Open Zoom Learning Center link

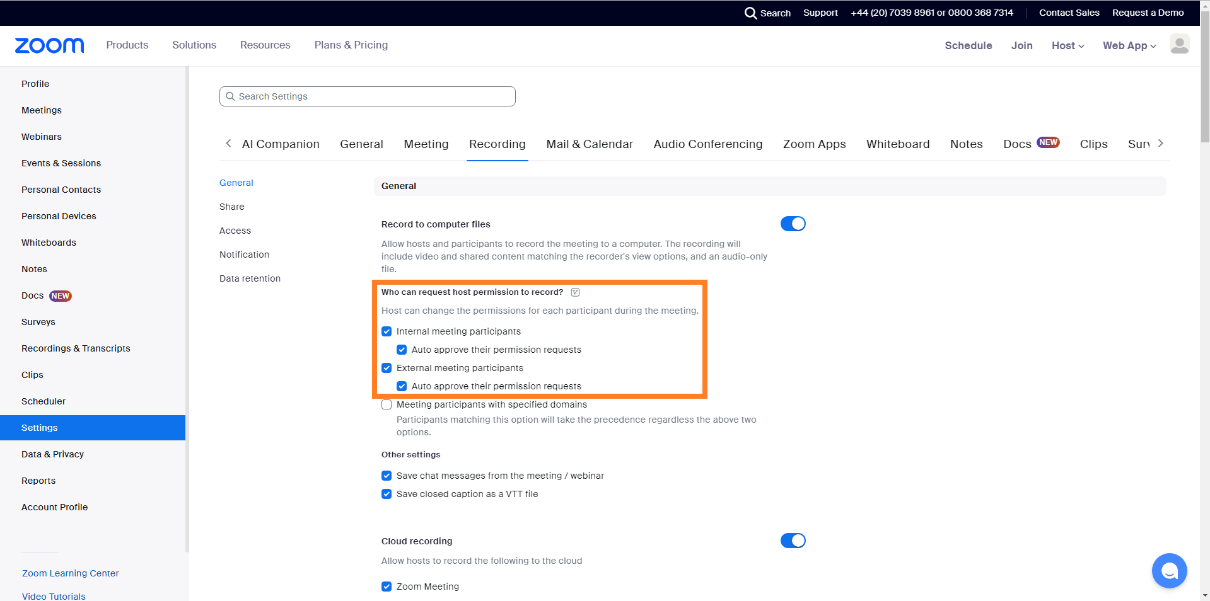click(x=71, y=573)
